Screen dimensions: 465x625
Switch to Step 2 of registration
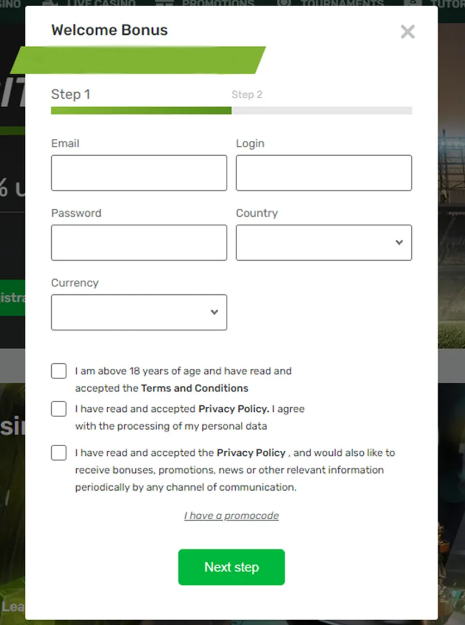click(247, 95)
